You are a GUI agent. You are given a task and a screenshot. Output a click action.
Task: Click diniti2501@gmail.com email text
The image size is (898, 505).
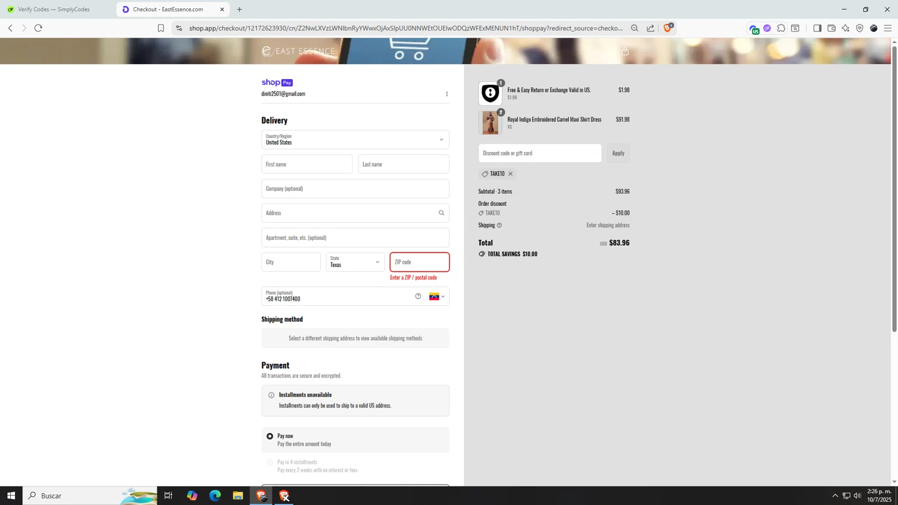[x=283, y=94]
